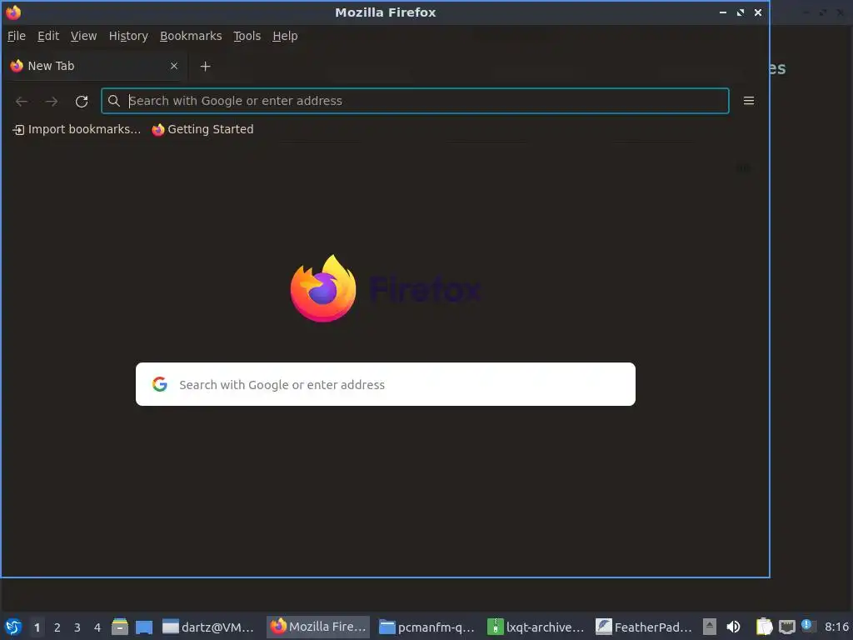The image size is (853, 640).
Task: Open the Firefox application hamburger menu
Action: (x=749, y=101)
